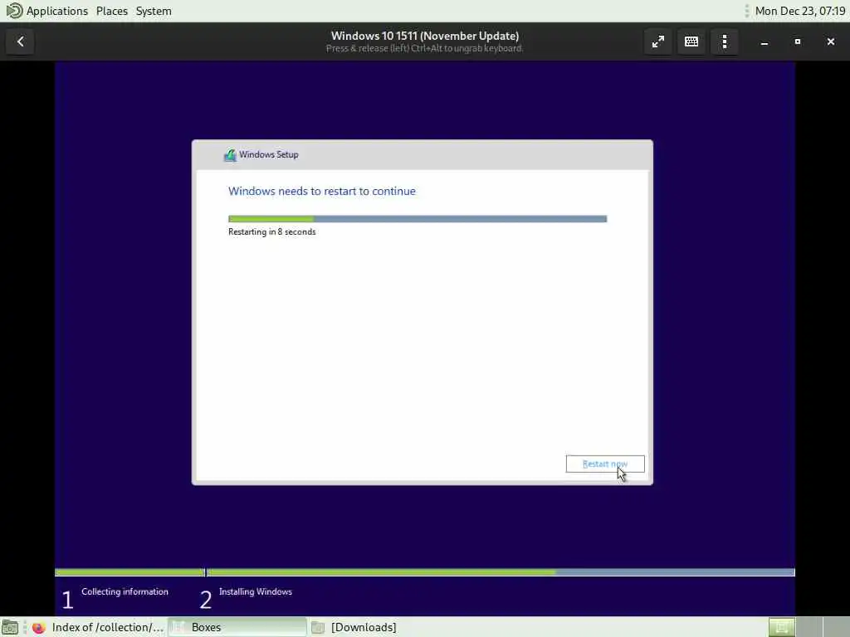
Task: Click the Restart now button
Action: coord(605,464)
